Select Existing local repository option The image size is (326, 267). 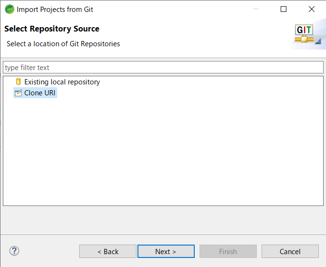(62, 82)
